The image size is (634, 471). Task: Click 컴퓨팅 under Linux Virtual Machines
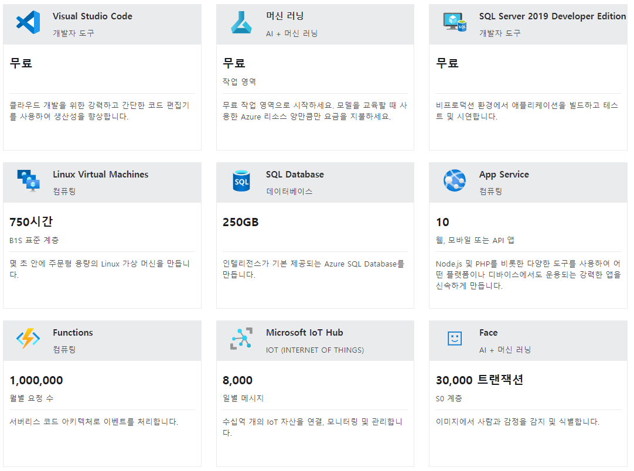64,191
